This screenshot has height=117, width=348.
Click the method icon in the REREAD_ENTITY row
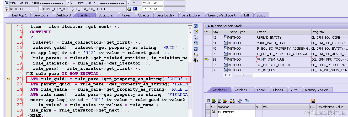pyautogui.click(x=226, y=37)
